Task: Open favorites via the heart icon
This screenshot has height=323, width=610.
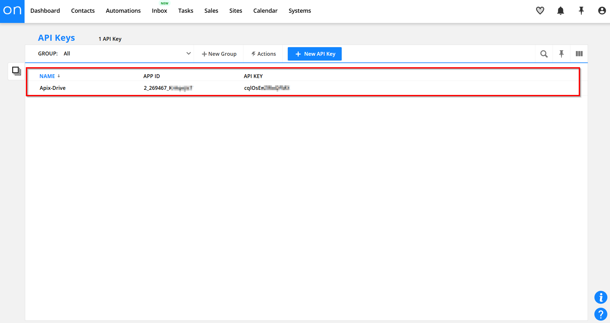Action: click(x=540, y=11)
